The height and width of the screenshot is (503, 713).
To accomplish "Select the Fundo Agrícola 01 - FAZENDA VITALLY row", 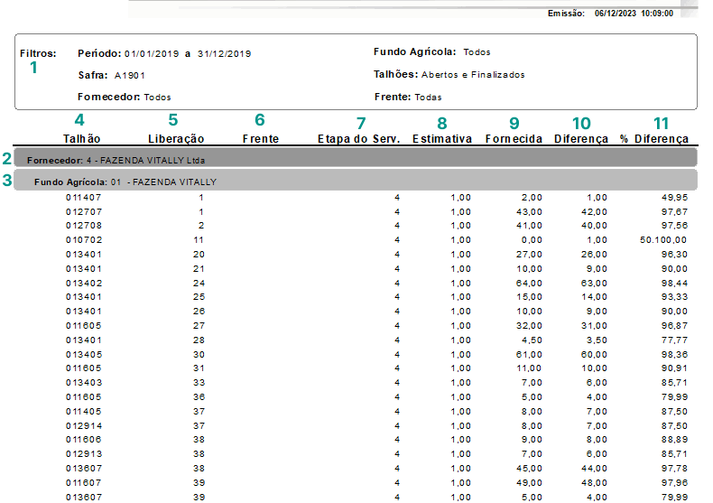I will 355,180.
